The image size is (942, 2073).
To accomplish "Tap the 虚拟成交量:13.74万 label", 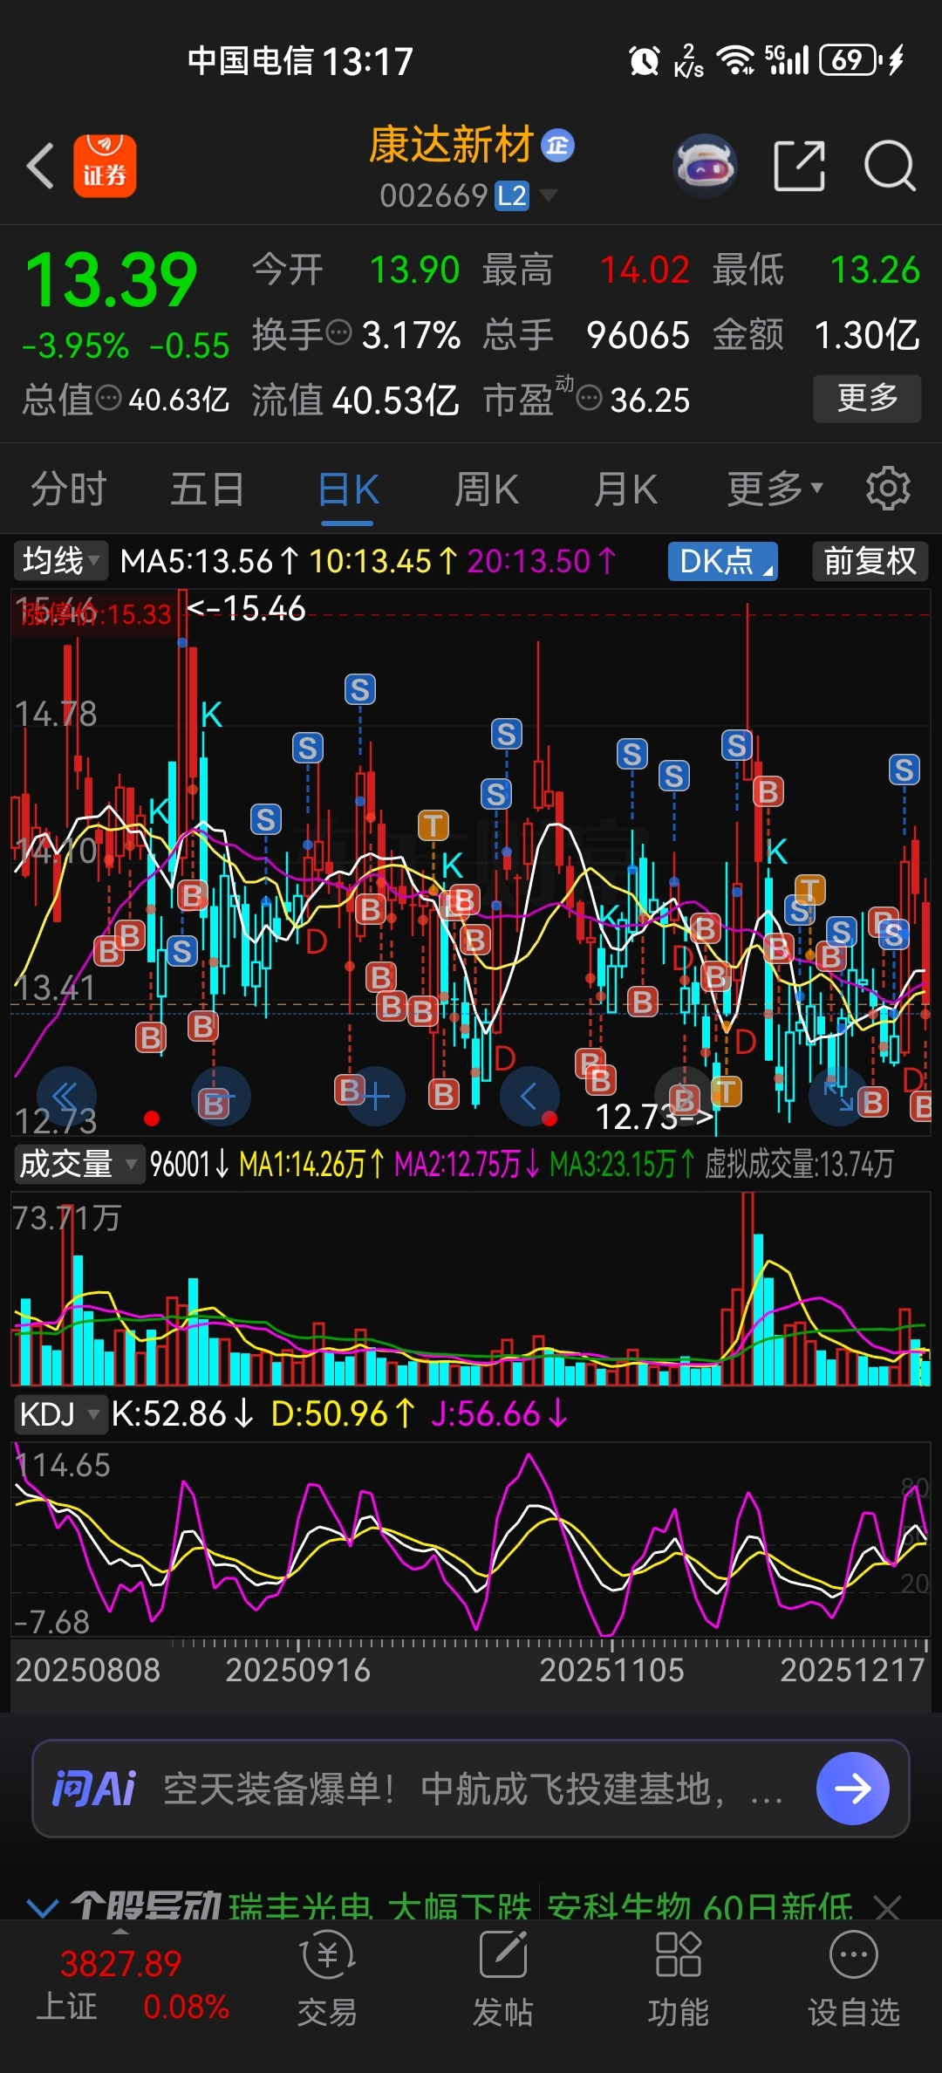I will pos(799,1164).
